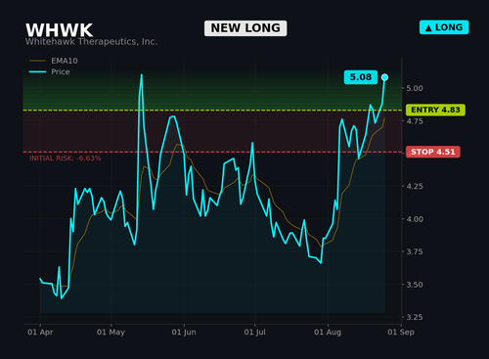This screenshot has width=489, height=359.
Task: Click the 4.00 price axis value
Action: tap(415, 219)
